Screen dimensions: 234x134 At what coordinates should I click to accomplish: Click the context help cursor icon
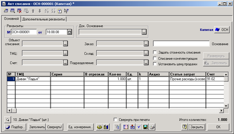[66, 11]
